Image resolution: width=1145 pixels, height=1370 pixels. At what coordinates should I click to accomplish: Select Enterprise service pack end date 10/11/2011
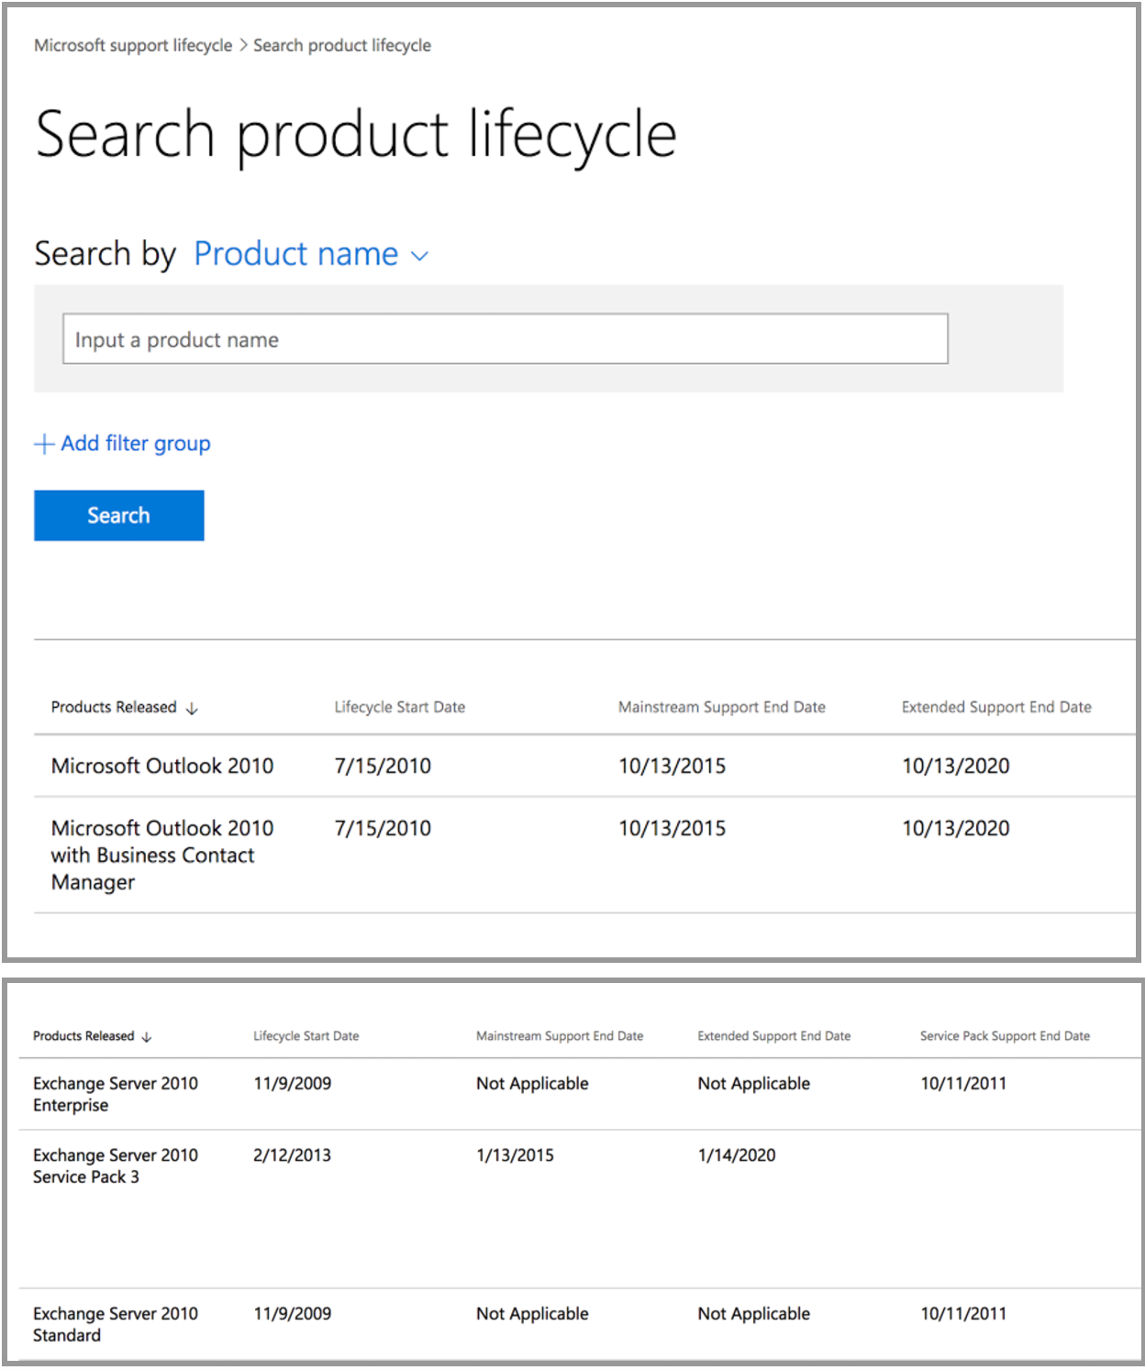963,1084
